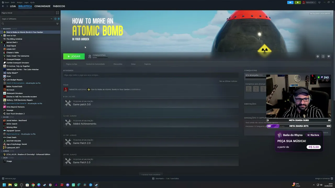This screenshot has width=335, height=188.
Task: Open the Guias link
Action: click(x=133, y=64)
